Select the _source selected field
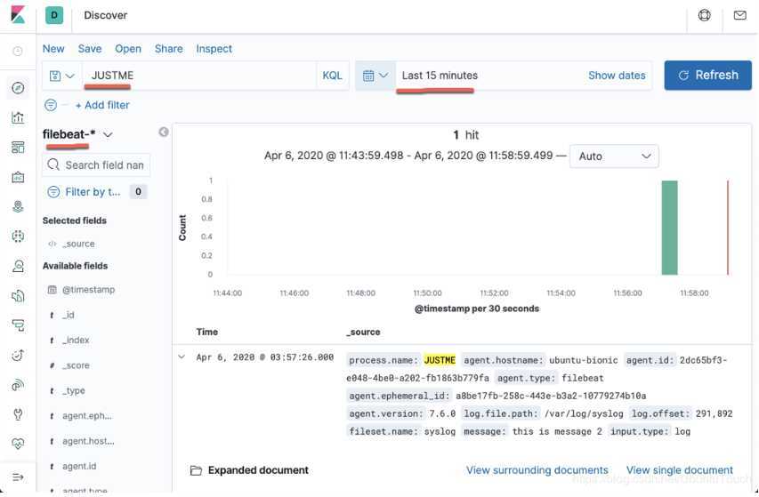 [x=78, y=244]
